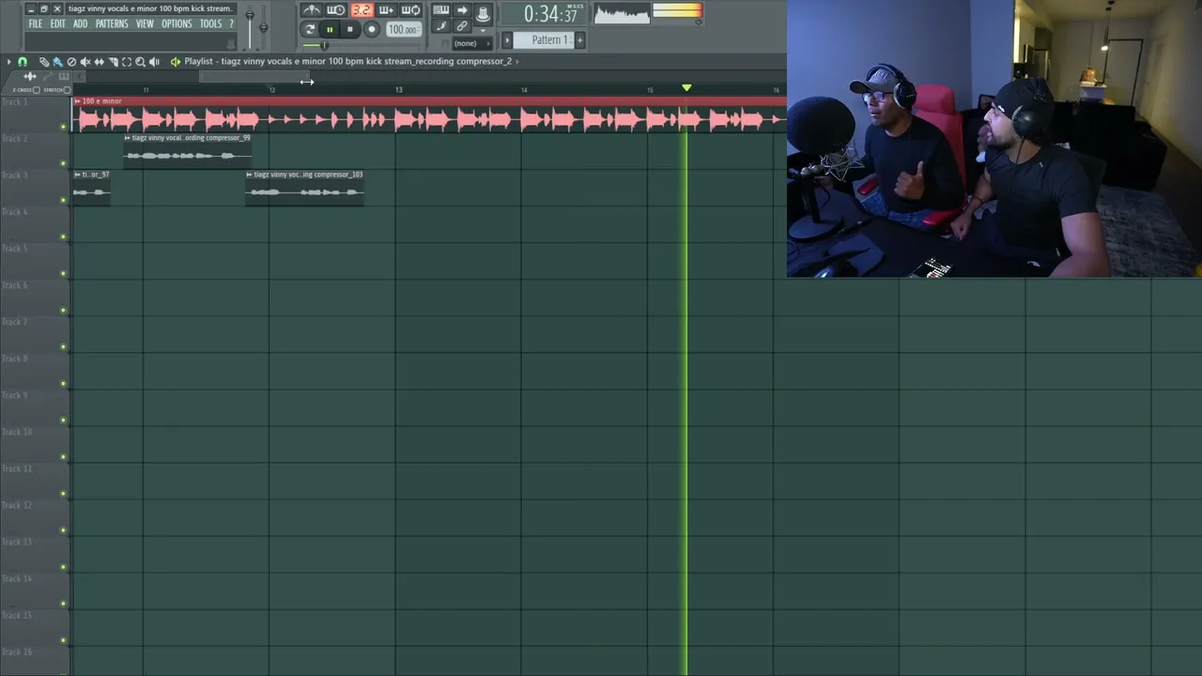Click the step-editing arrow icon
Image resolution: width=1202 pixels, height=676 pixels.
pos(462,10)
